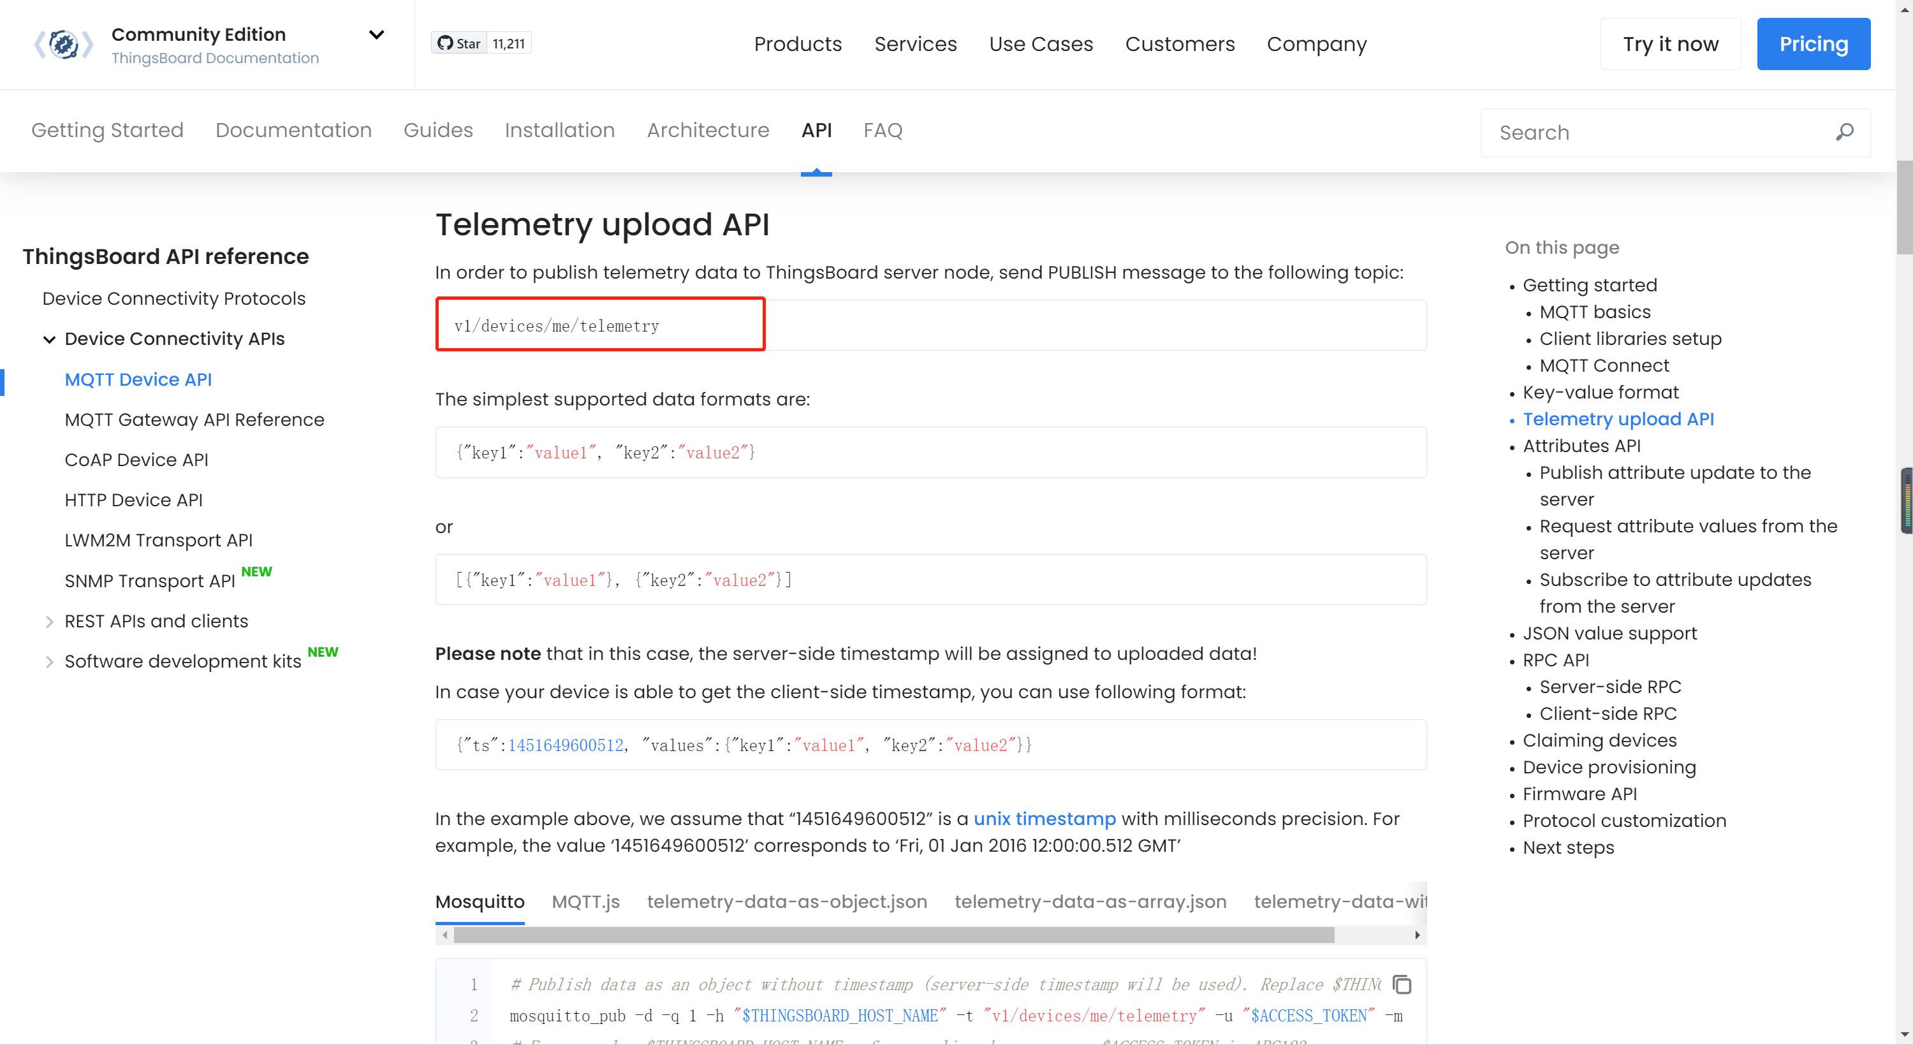The image size is (1913, 1045).
Task: Jump to Request attribute values section
Action: (1688, 539)
